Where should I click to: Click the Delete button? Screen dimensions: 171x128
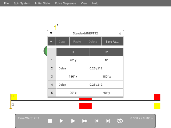pyautogui.click(x=93, y=41)
